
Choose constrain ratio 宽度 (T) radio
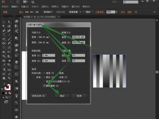point(44,73)
